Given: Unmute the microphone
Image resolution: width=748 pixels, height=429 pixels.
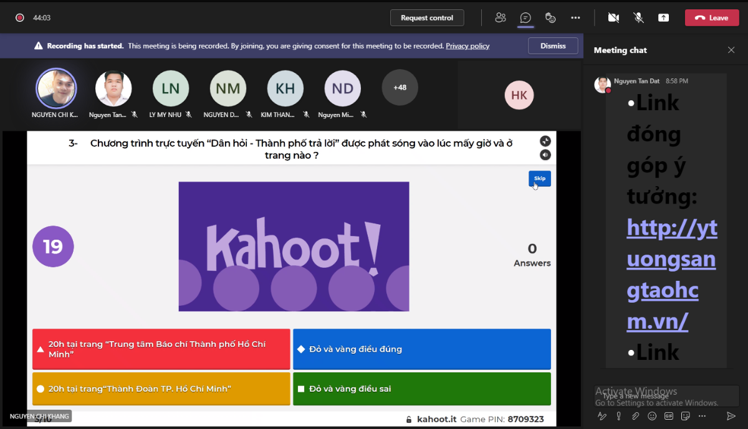Looking at the screenshot, I should 638,17.
